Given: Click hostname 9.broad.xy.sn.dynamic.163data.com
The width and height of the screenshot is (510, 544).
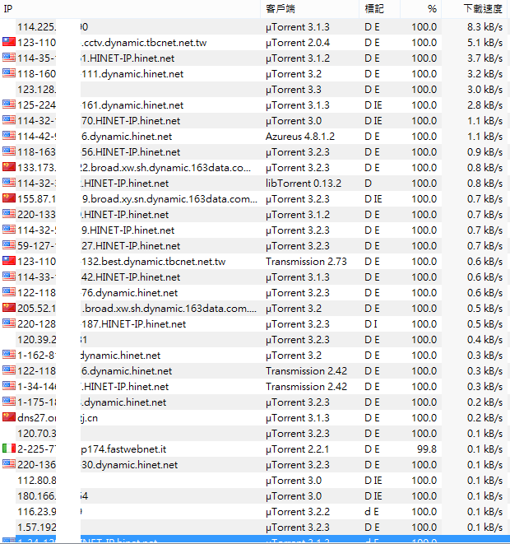Looking at the screenshot, I should [169, 199].
